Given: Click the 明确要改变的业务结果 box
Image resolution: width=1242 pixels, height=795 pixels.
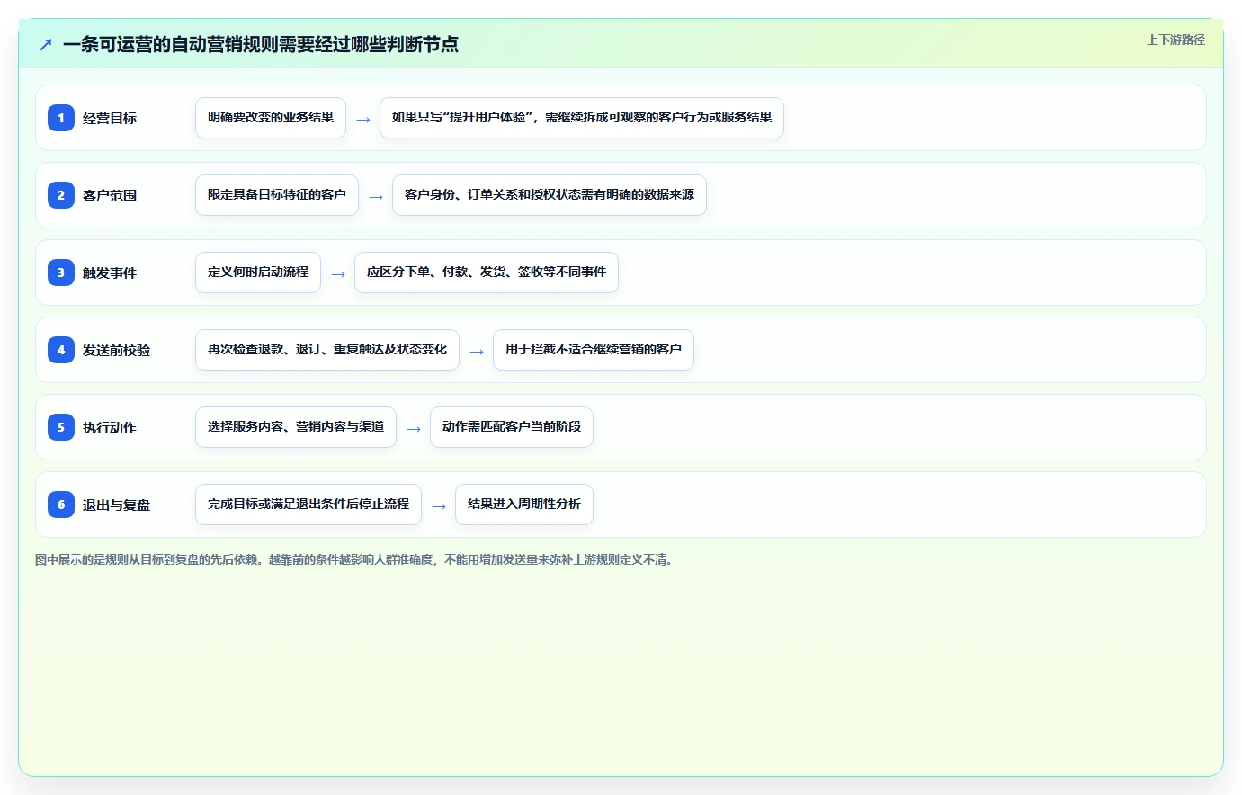Looking at the screenshot, I should coord(271,118).
